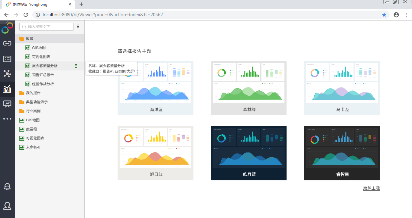
Task: Open the data connection sidebar icon
Action: (7, 43)
